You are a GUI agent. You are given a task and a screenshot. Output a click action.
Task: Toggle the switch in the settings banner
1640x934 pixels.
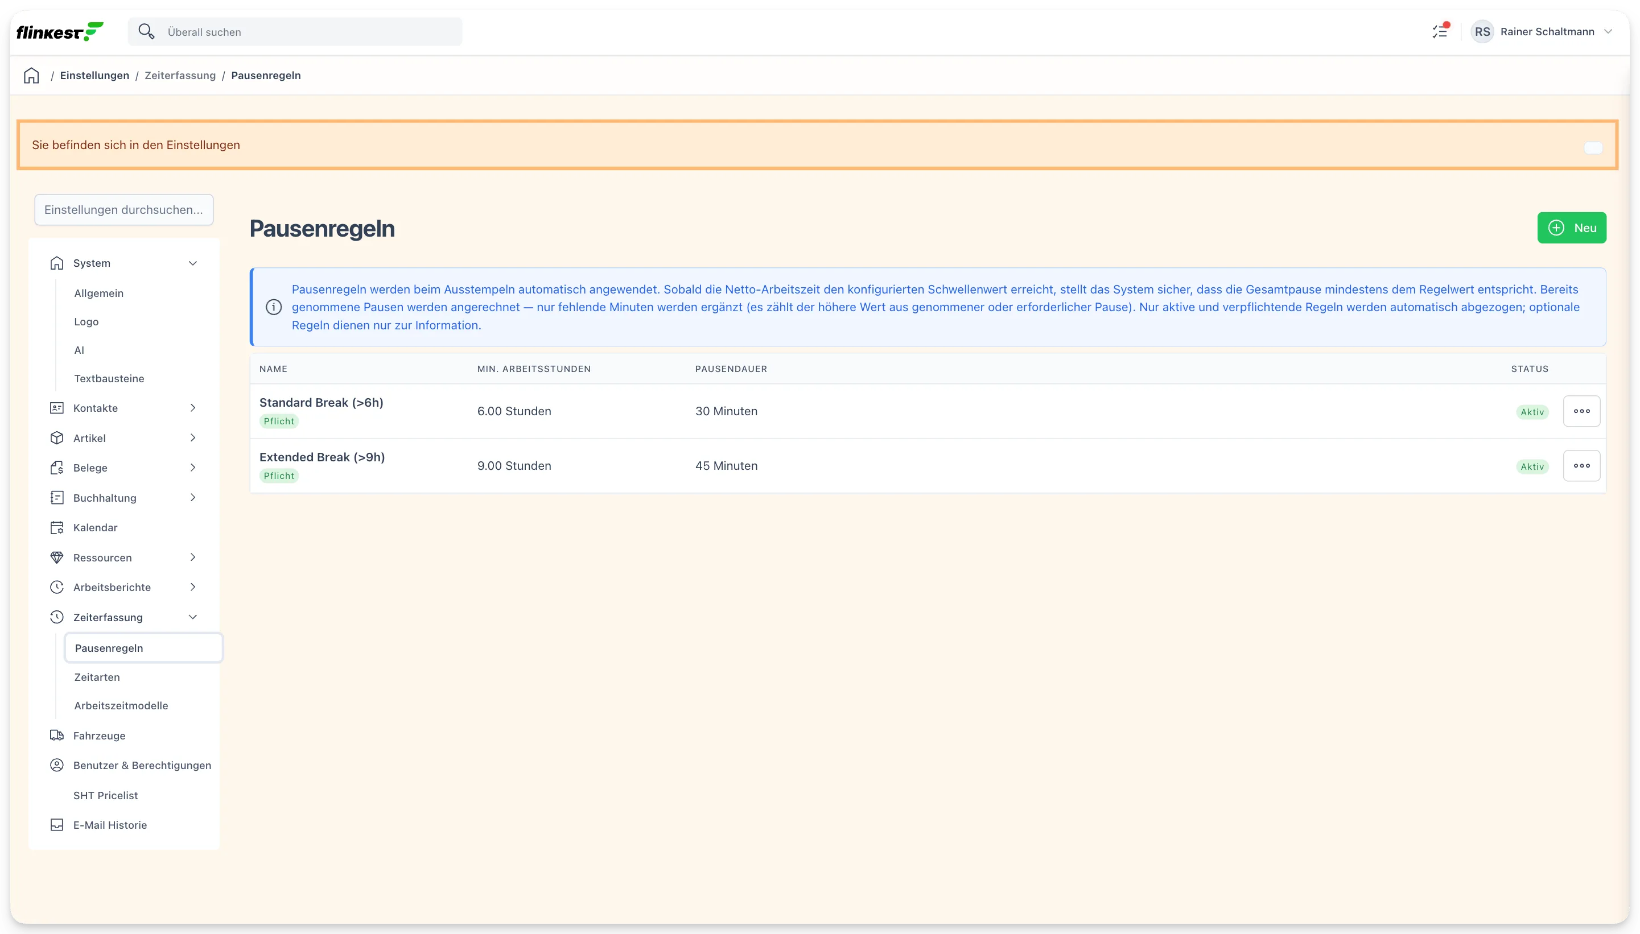(1593, 147)
